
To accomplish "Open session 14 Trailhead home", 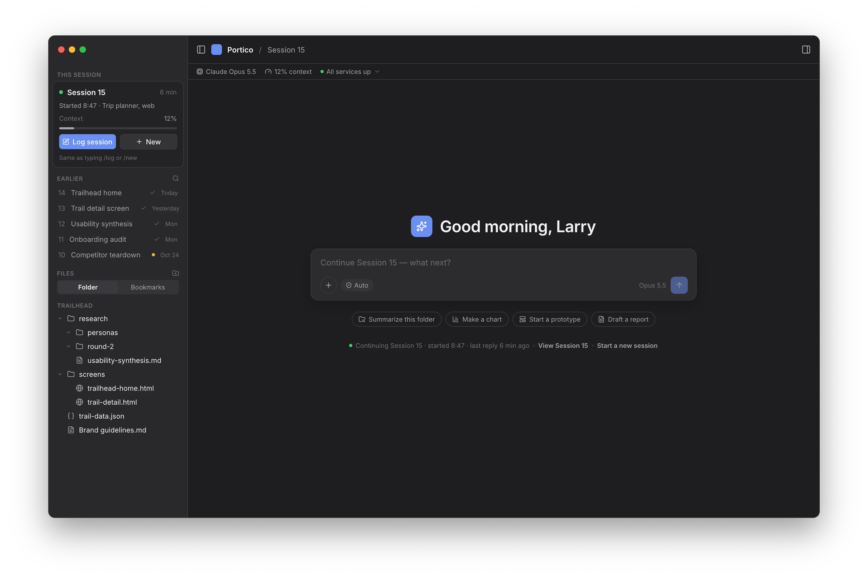I will point(118,193).
